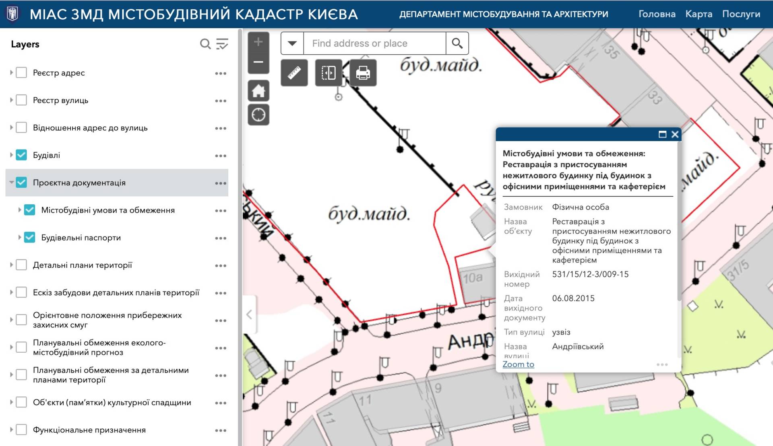Open the swipe/compare layers tool
This screenshot has height=446, width=773.
pos(329,73)
